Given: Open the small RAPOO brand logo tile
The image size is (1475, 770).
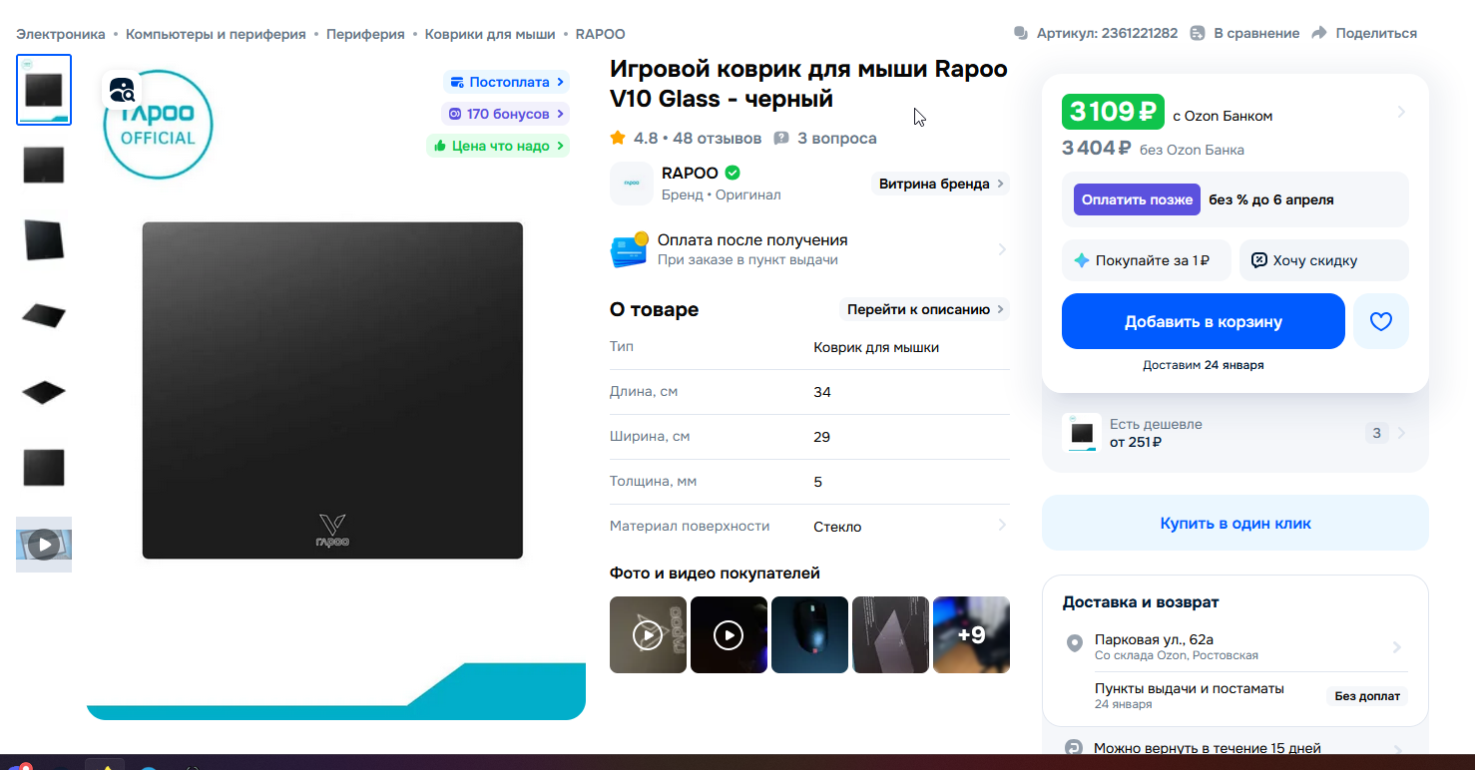Looking at the screenshot, I should [x=632, y=184].
